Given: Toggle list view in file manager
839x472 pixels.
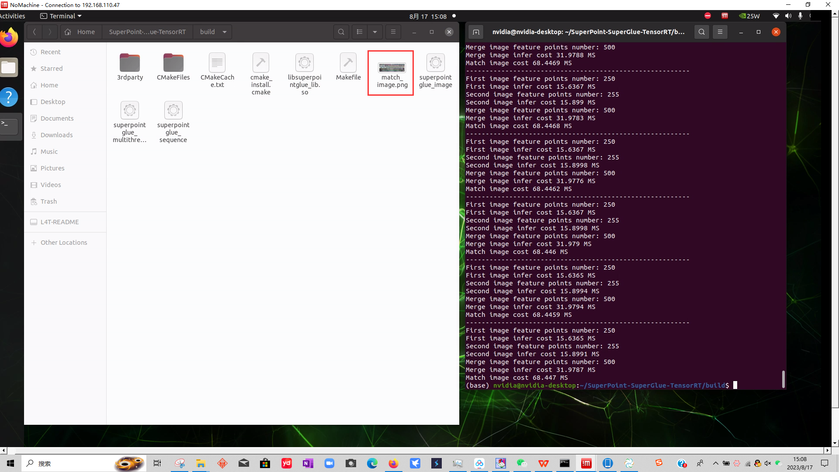Looking at the screenshot, I should point(360,32).
